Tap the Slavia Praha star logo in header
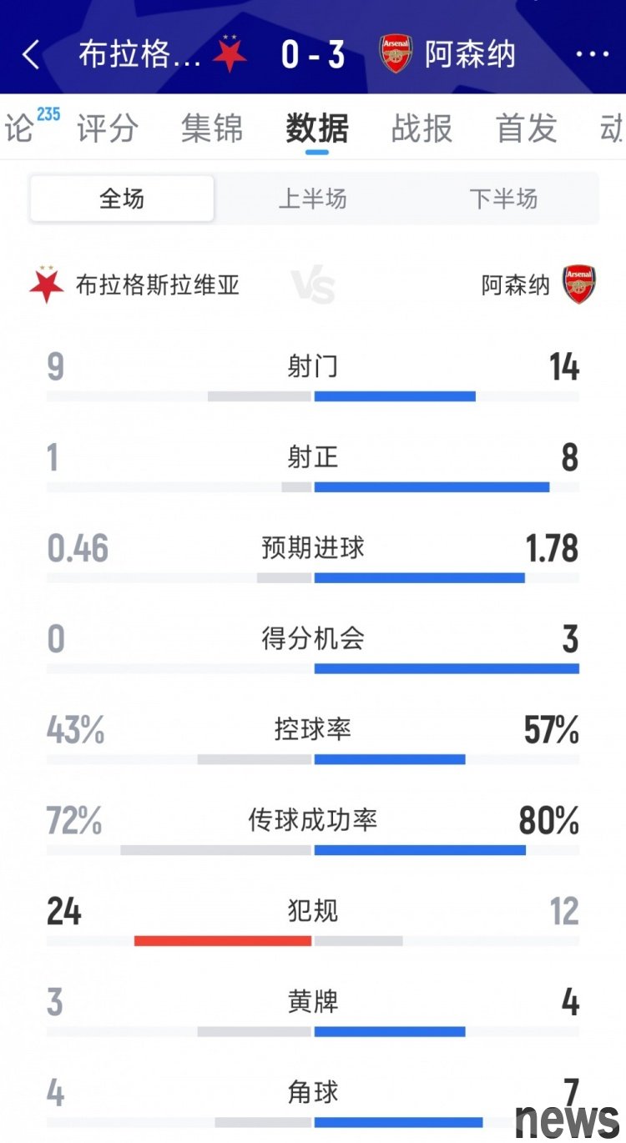This screenshot has width=626, height=1143. click(x=230, y=54)
